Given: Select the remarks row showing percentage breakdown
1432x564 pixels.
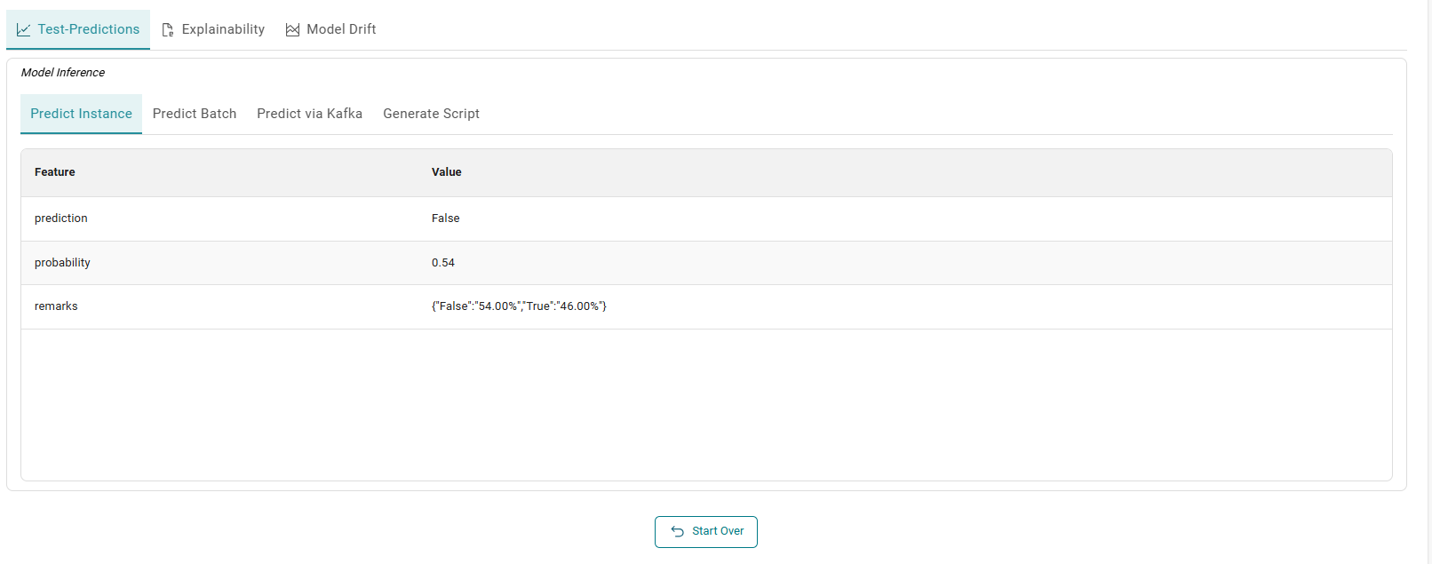Looking at the screenshot, I should 56,306.
